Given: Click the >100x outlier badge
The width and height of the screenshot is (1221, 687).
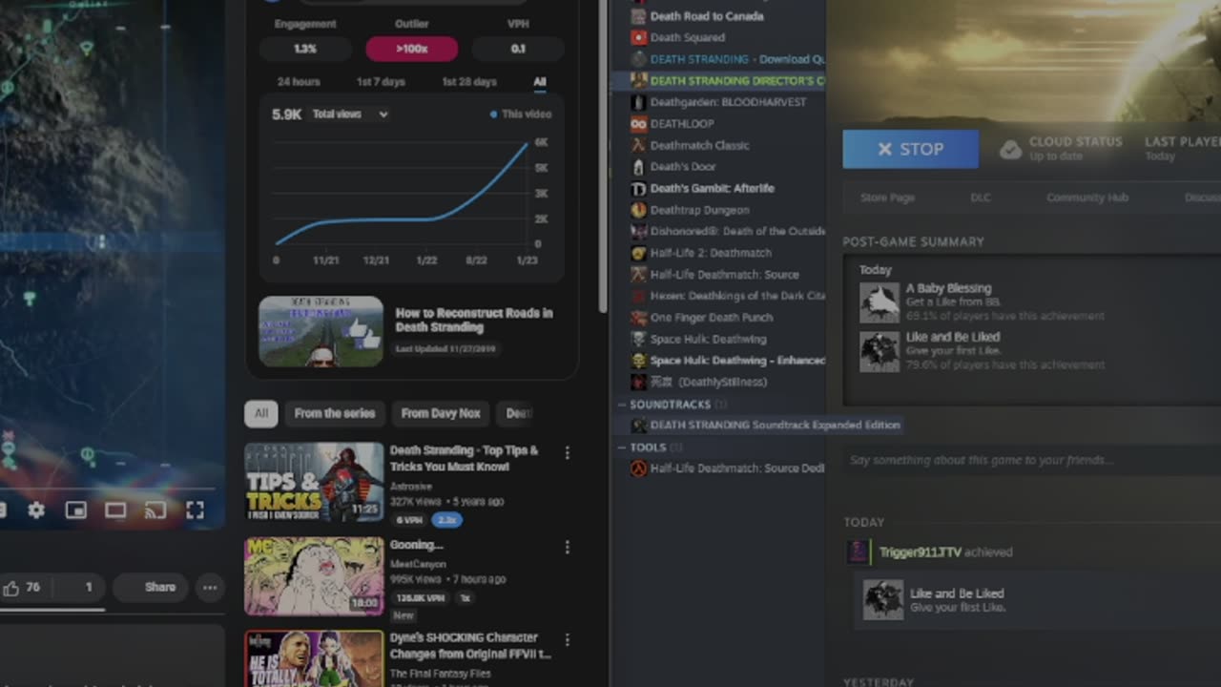Looking at the screenshot, I should point(411,49).
